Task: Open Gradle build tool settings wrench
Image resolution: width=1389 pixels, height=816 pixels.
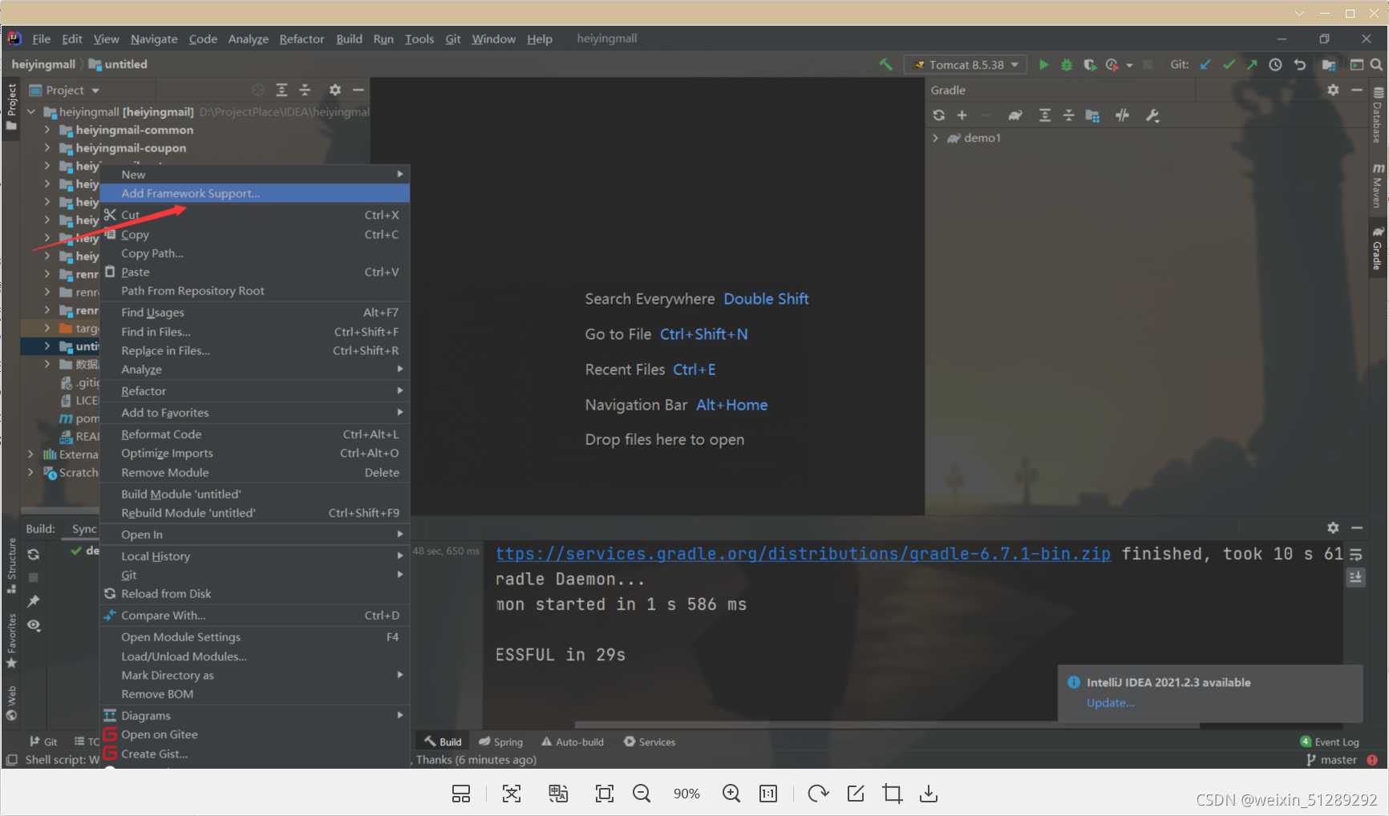Action: tap(1152, 115)
